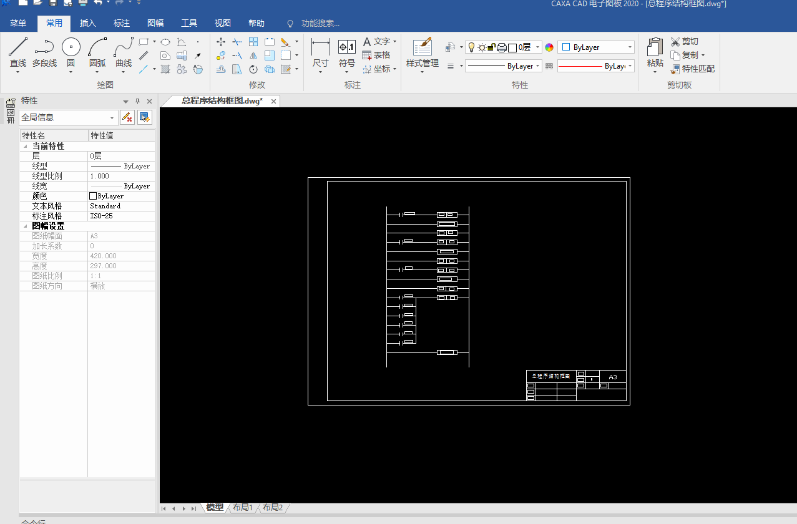The width and height of the screenshot is (797, 524).
Task: Toggle the layer print icon
Action: (501, 47)
